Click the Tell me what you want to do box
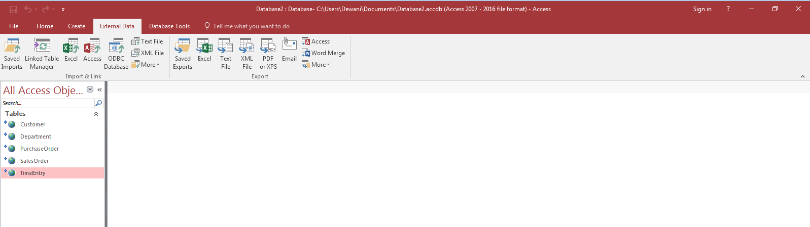The width and height of the screenshot is (810, 227). (247, 26)
